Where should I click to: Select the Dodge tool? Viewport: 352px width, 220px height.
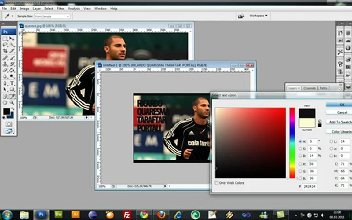12,77
